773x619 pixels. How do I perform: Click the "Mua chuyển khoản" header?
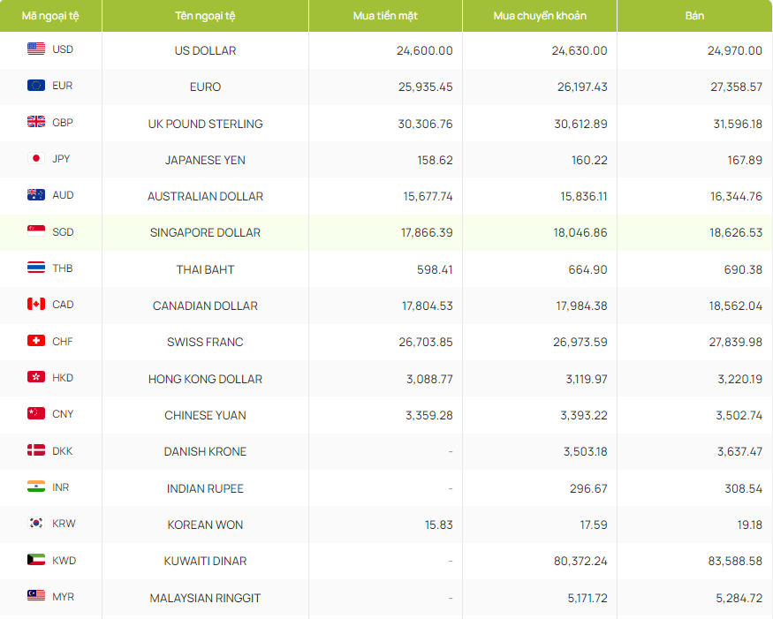pyautogui.click(x=539, y=16)
